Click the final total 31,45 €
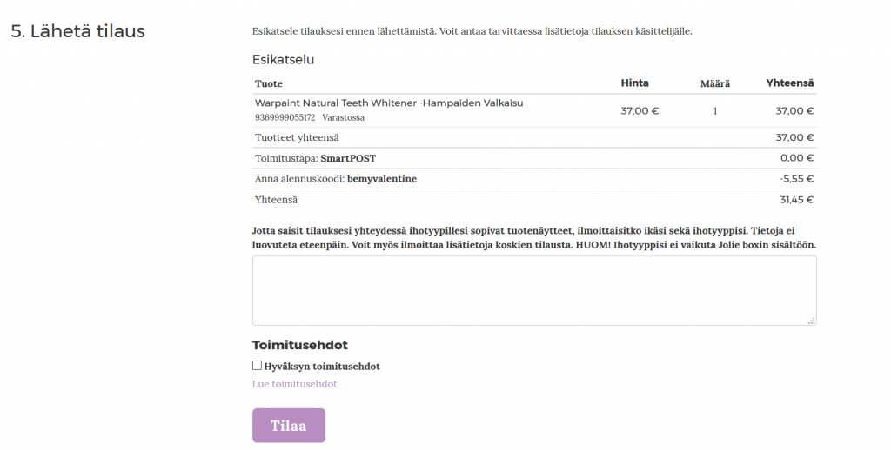The width and height of the screenshot is (891, 450). tap(795, 200)
